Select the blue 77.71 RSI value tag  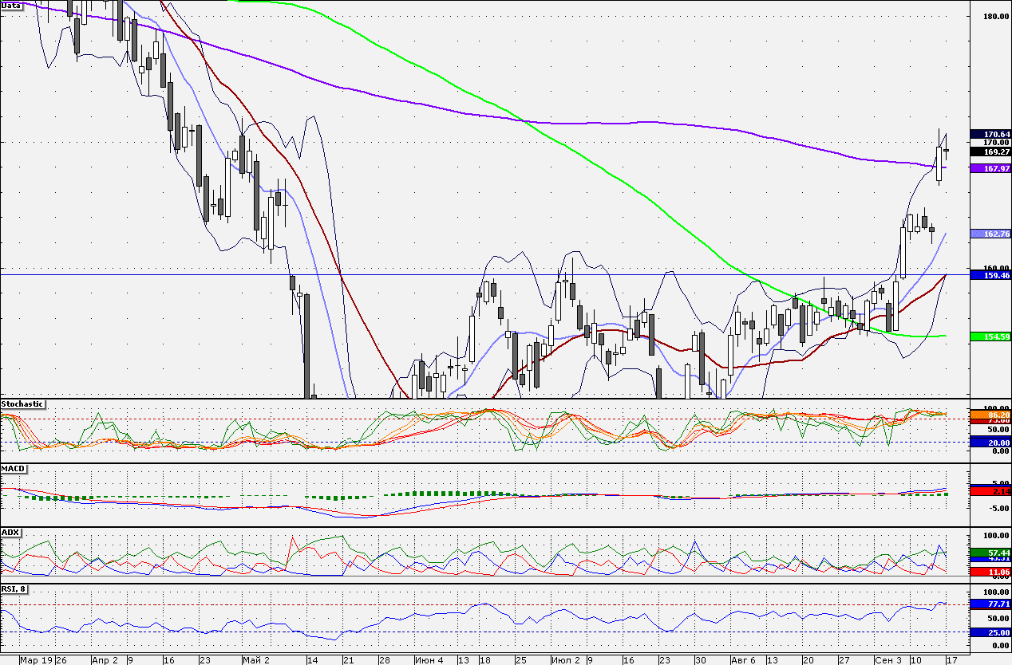(990, 605)
